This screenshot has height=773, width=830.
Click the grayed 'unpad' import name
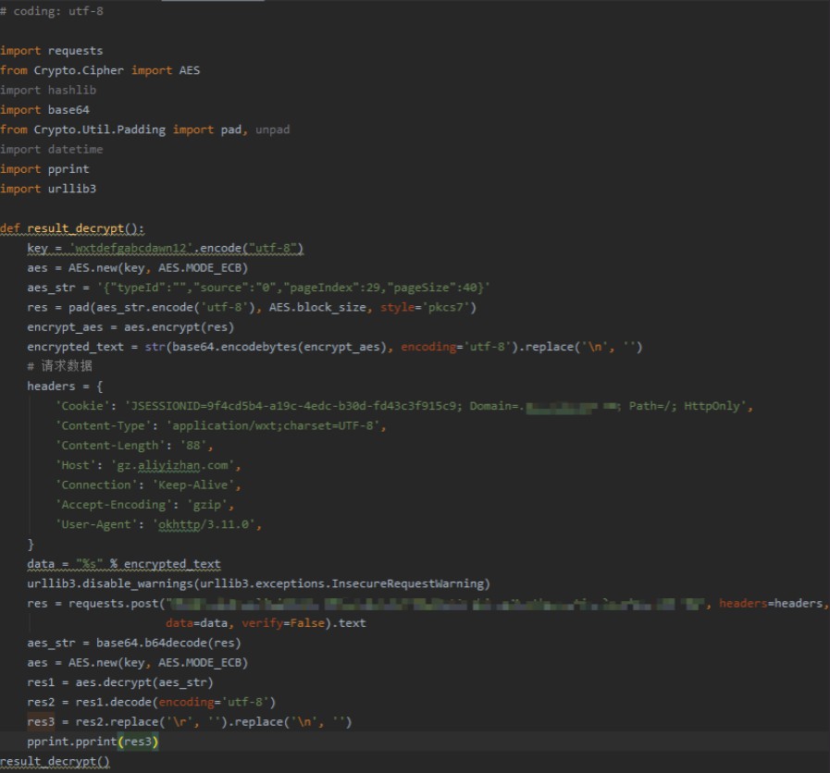(x=273, y=129)
